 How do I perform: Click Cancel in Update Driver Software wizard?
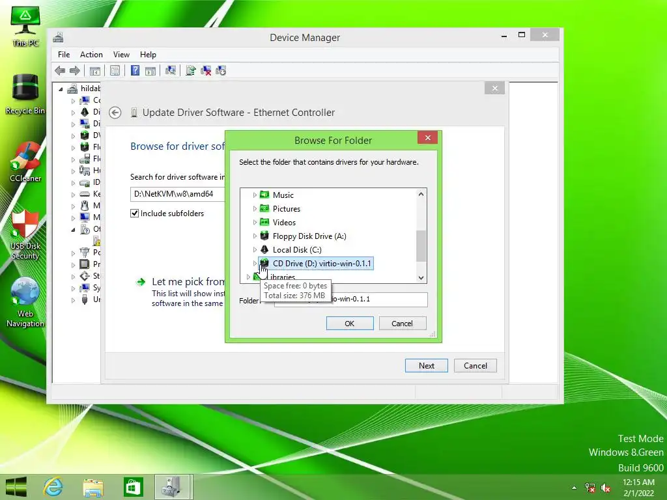475,366
